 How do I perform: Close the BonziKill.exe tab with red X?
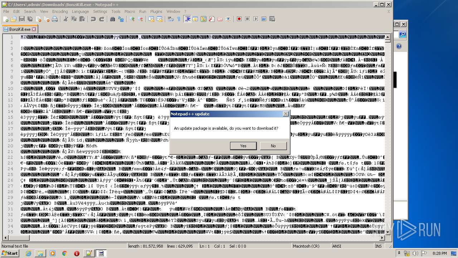pos(34,29)
